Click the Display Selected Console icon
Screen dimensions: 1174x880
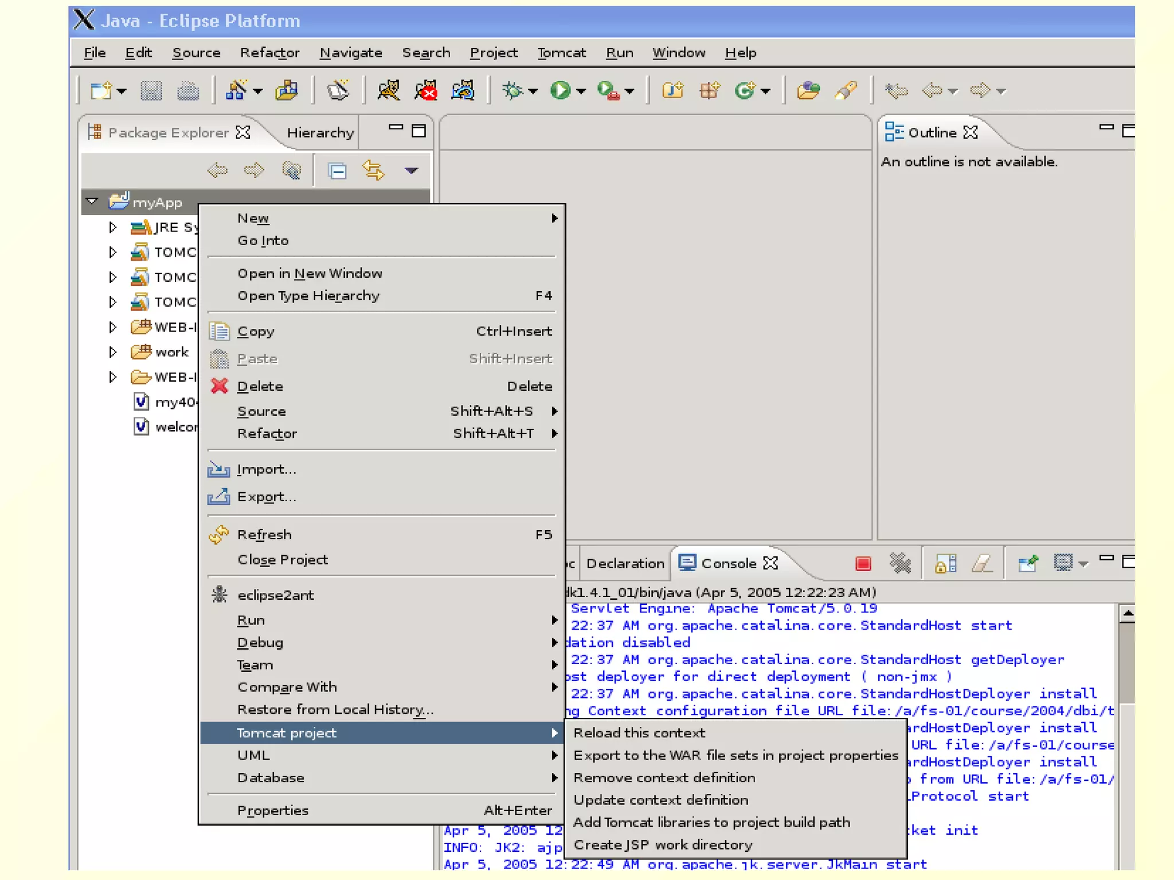point(1063,563)
